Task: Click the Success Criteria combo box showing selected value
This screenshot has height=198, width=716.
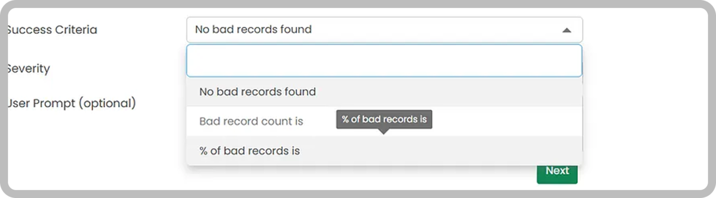Action: click(385, 30)
